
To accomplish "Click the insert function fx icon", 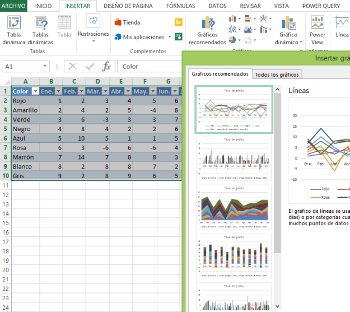I will tap(106, 66).
